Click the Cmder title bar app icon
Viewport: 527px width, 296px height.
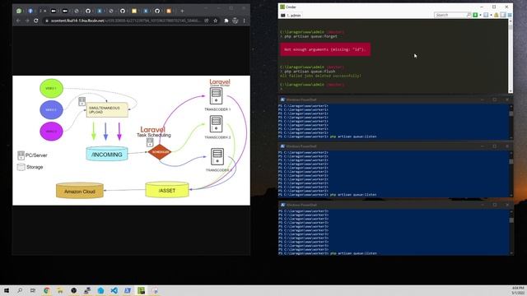tap(282, 7)
